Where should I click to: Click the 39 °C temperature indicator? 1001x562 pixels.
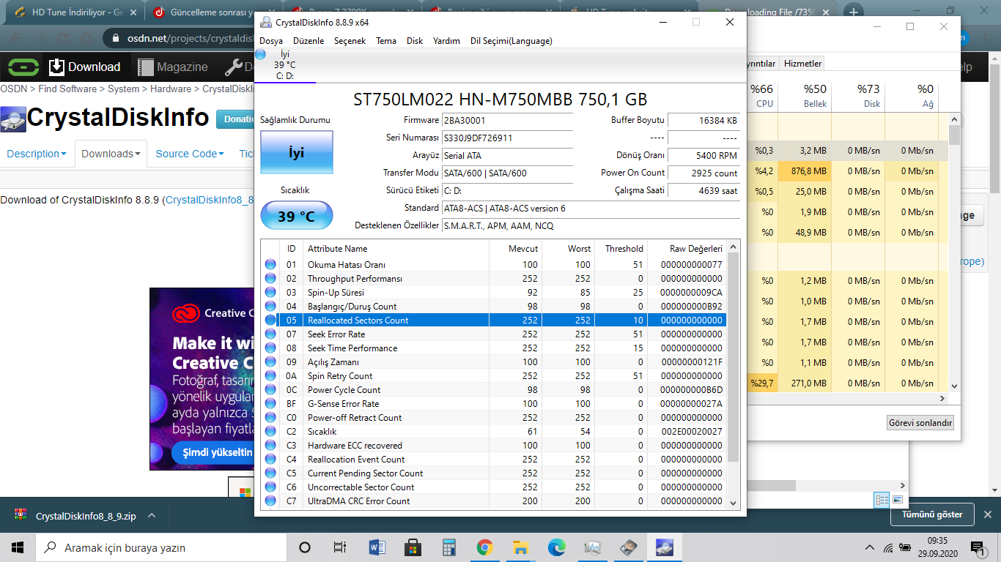click(x=296, y=217)
